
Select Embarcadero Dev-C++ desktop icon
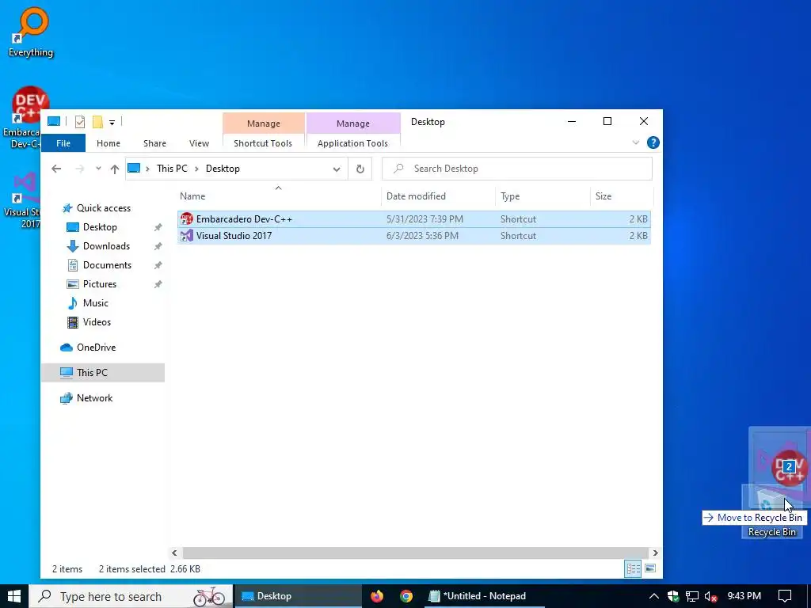click(x=21, y=118)
